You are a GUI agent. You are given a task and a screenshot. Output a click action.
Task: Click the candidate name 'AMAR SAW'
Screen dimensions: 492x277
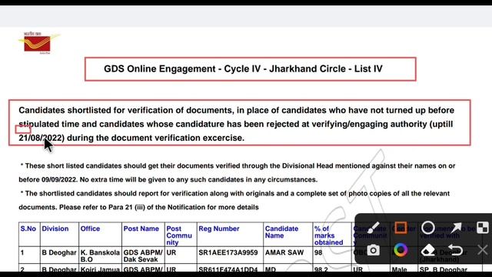point(284,252)
